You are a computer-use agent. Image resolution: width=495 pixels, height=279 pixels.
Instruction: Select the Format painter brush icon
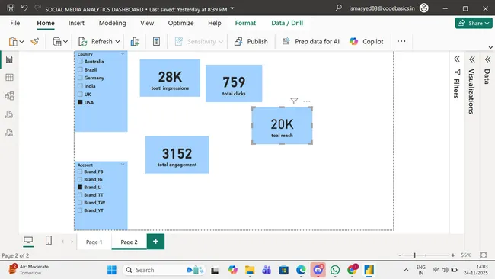[x=35, y=41]
